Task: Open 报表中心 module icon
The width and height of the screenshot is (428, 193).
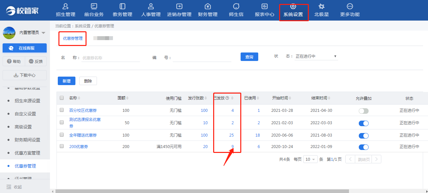Action: click(264, 6)
